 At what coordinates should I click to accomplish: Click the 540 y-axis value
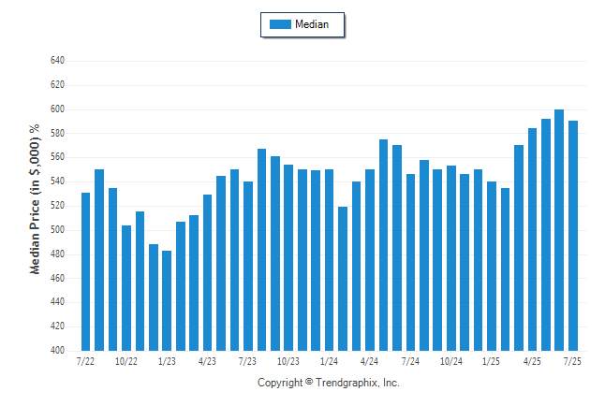57,181
